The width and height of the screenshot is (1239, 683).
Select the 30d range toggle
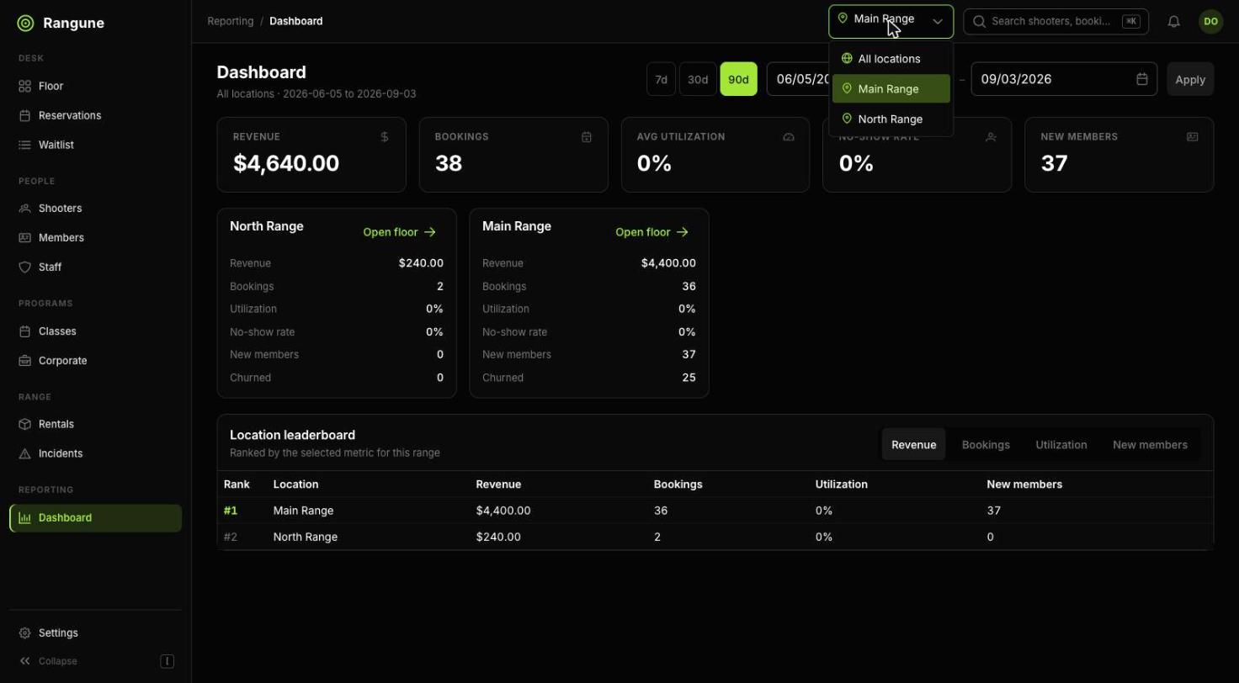coord(698,79)
